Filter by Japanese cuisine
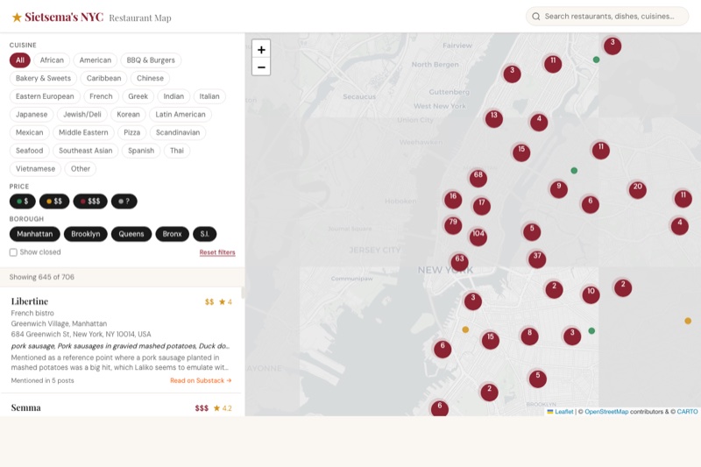The image size is (701, 467). coord(32,115)
